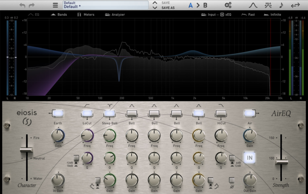Switch to the A state

(190, 5)
